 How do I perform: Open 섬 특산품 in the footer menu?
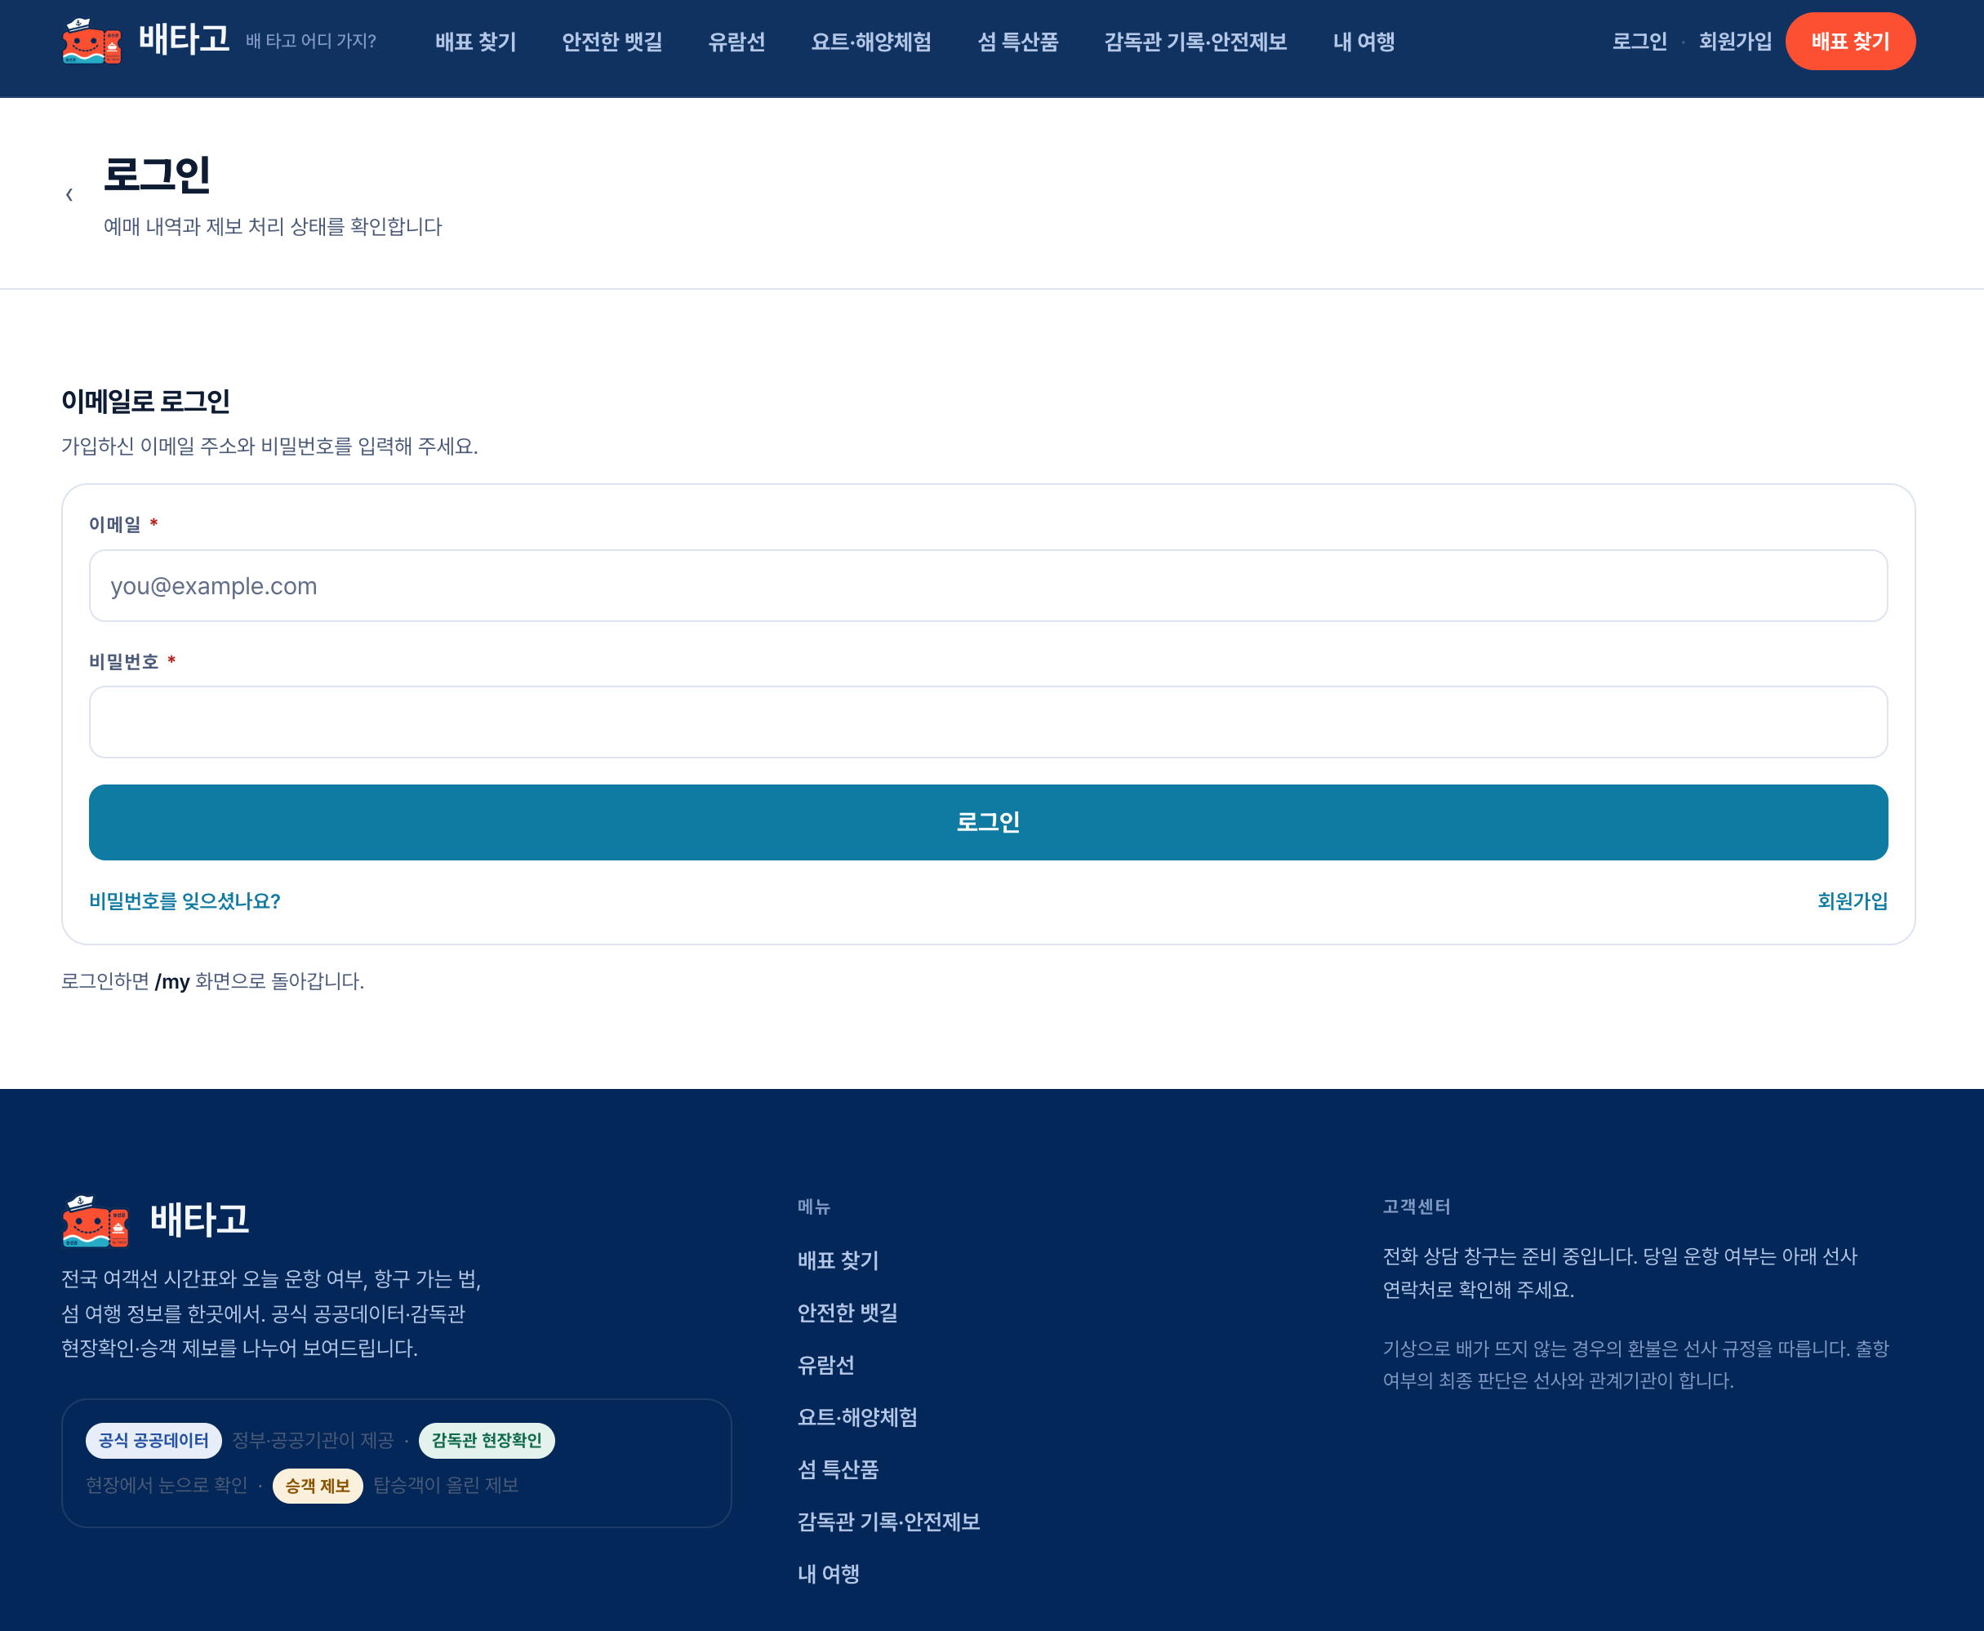(838, 1469)
